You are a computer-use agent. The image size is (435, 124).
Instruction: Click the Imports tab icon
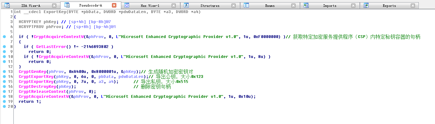(x=306, y=6)
